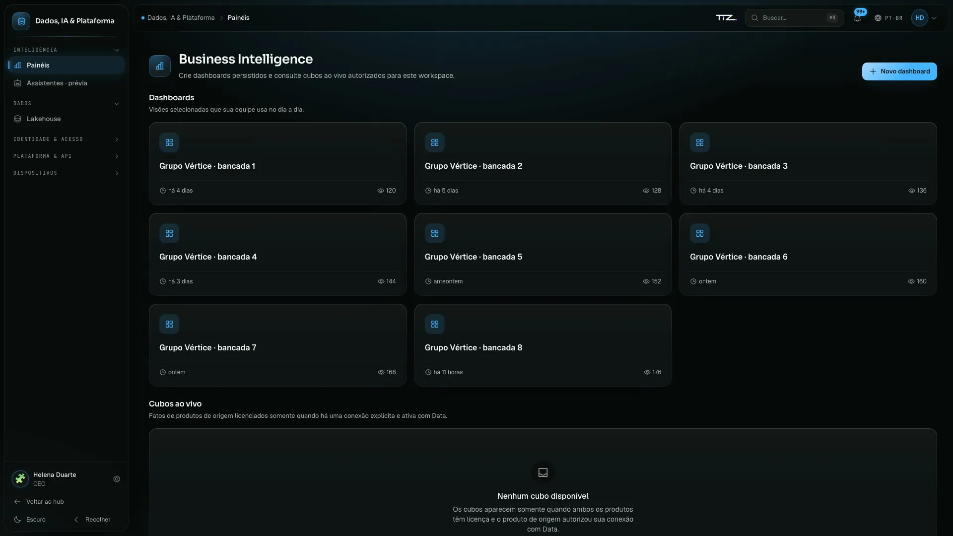Click the grid icon on bancada 8 card
Image resolution: width=953 pixels, height=536 pixels.
point(435,325)
